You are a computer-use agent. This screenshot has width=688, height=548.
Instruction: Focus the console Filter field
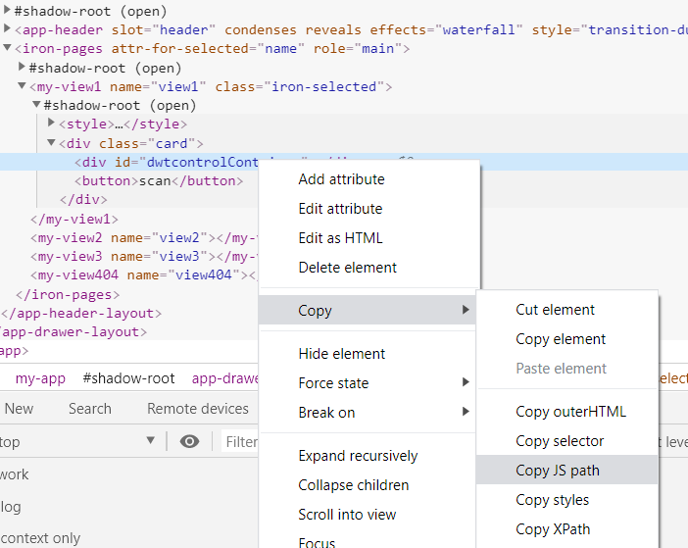pyautogui.click(x=240, y=442)
